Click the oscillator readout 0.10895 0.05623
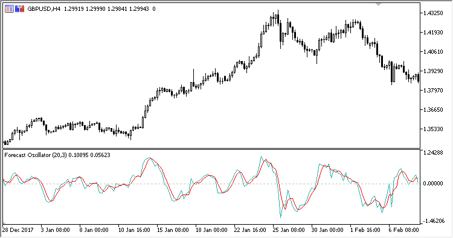This screenshot has width=453, height=238. 89,155
